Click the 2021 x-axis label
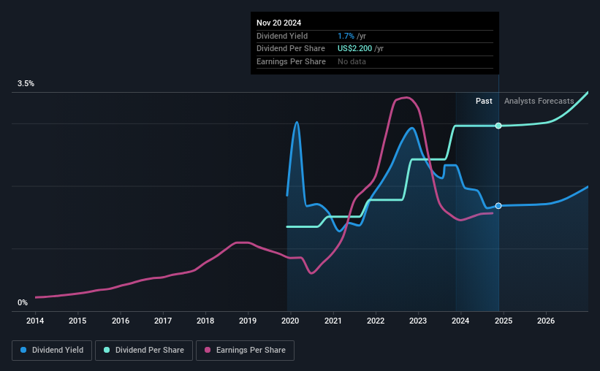Viewport: 600px width, 371px height. pos(333,321)
